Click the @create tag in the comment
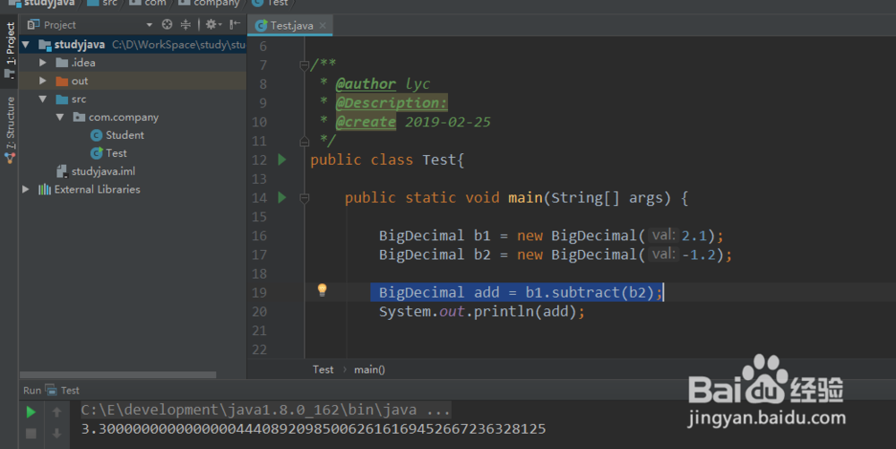This screenshot has height=449, width=896. [x=366, y=122]
